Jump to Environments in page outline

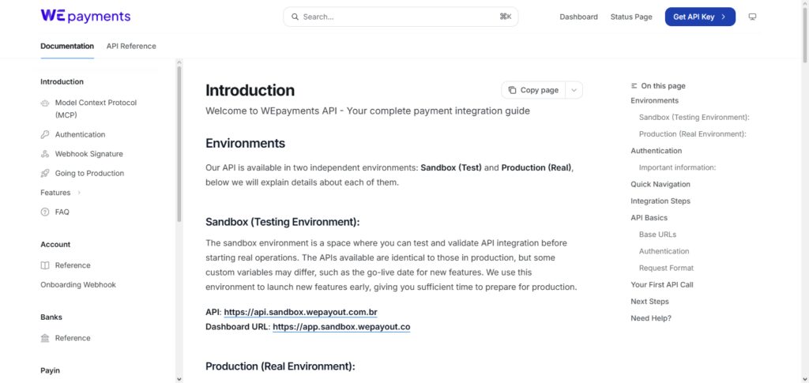tap(654, 100)
